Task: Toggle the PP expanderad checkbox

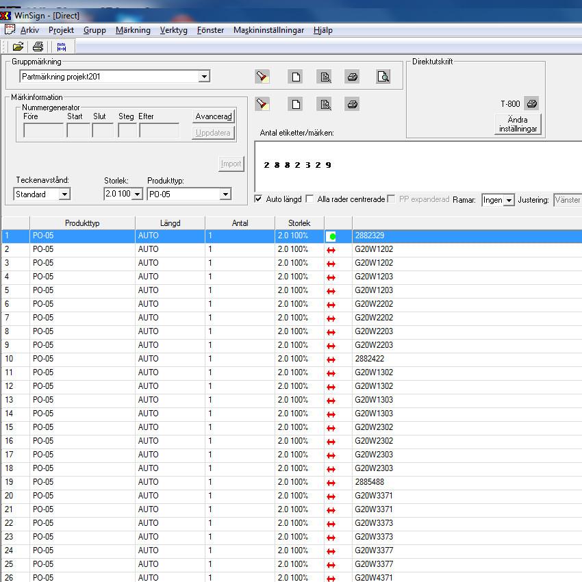Action: tap(391, 199)
